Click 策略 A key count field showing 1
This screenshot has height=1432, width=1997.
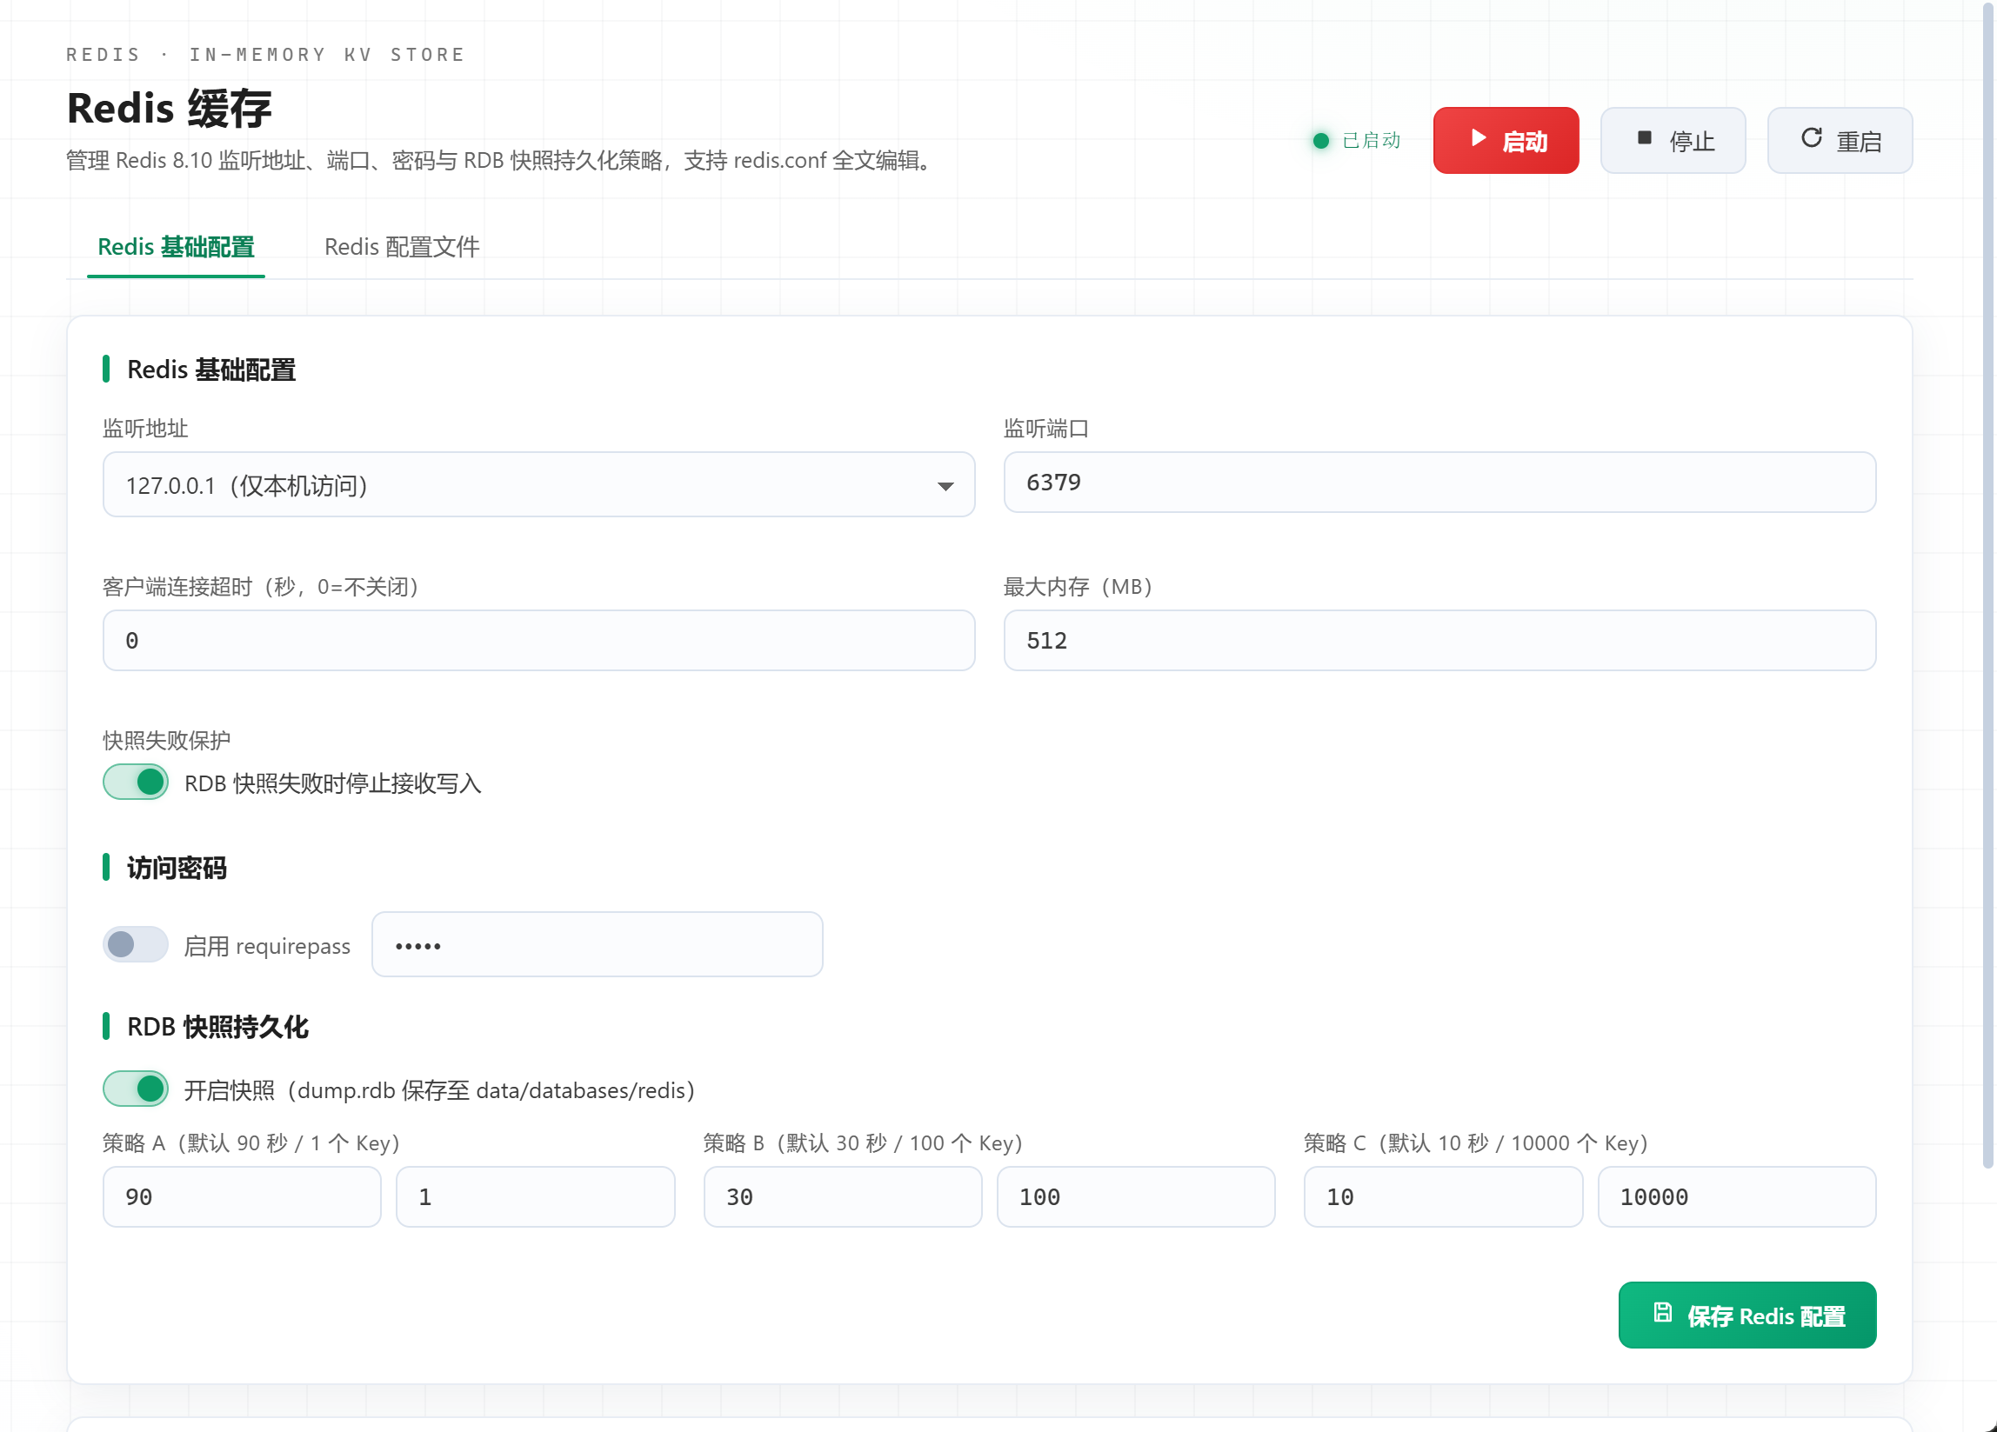pos(536,1197)
